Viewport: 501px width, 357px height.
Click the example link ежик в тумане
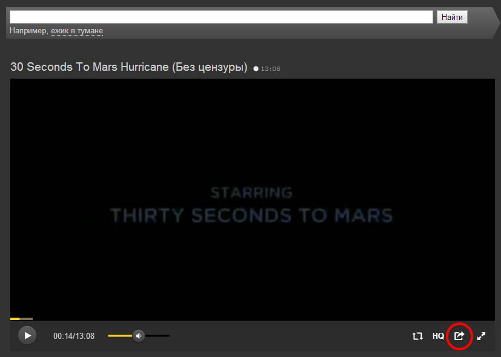pyautogui.click(x=77, y=31)
